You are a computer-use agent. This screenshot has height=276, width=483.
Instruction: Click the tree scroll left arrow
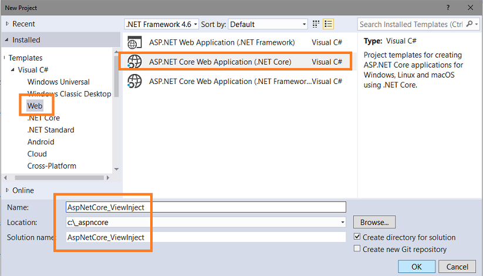tap(5, 177)
